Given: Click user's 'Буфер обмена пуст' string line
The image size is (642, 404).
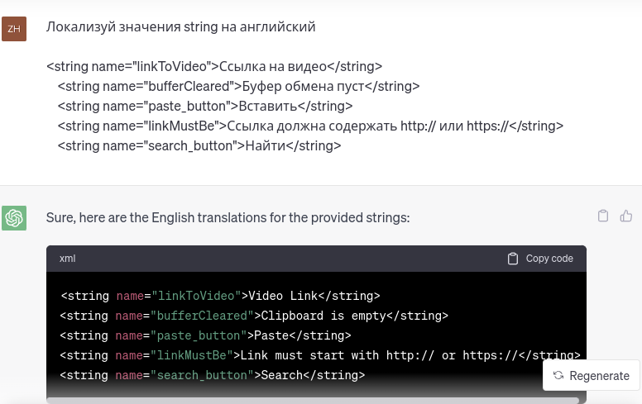Looking at the screenshot, I should [238, 86].
